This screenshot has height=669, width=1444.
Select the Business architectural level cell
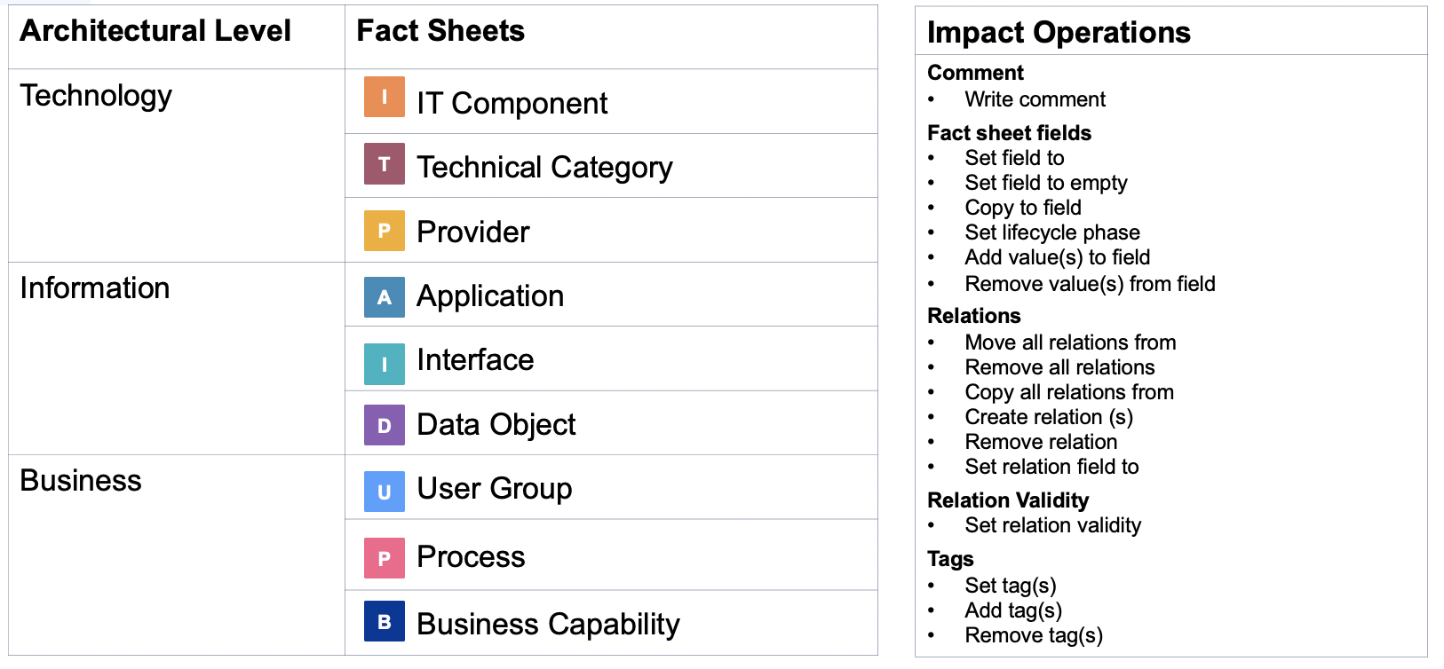coord(177,555)
